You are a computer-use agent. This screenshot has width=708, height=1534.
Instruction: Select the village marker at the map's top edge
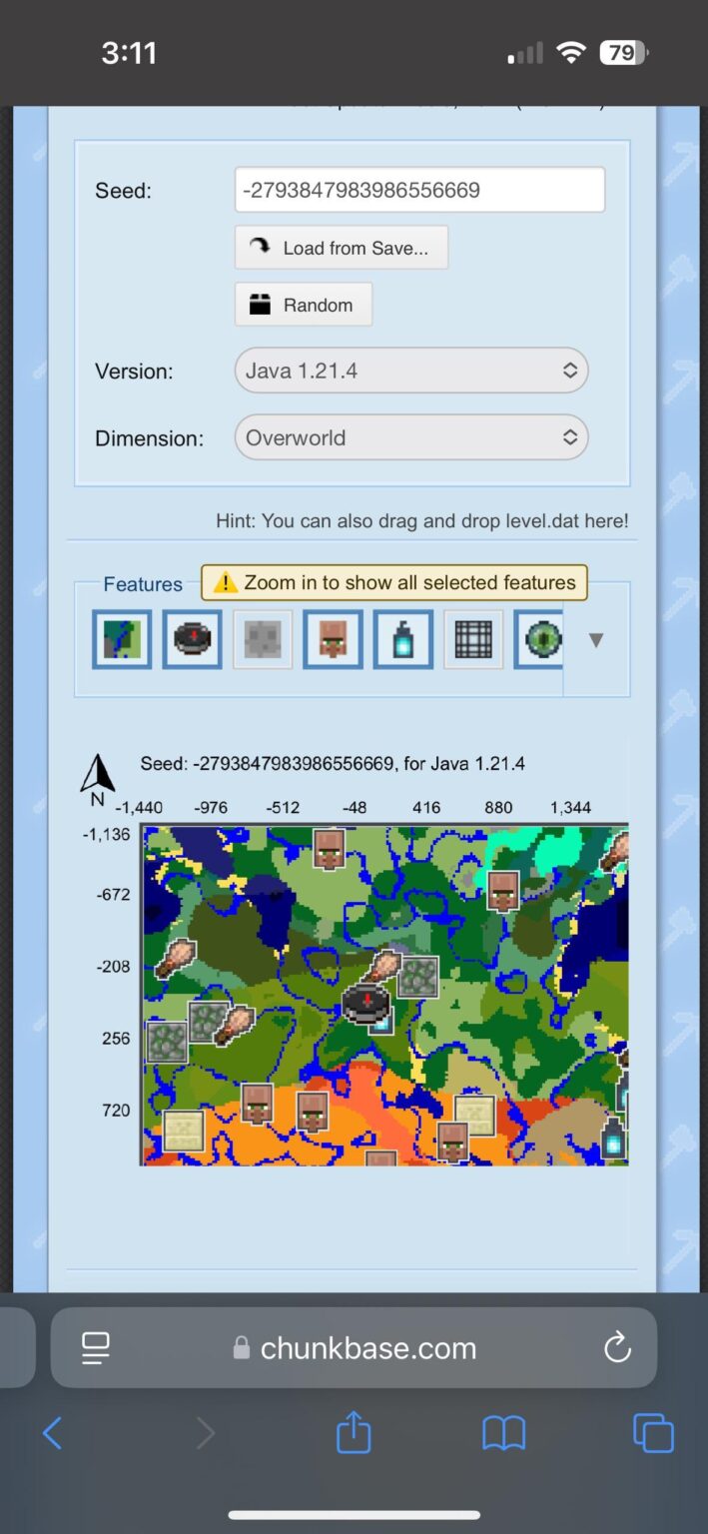[330, 848]
